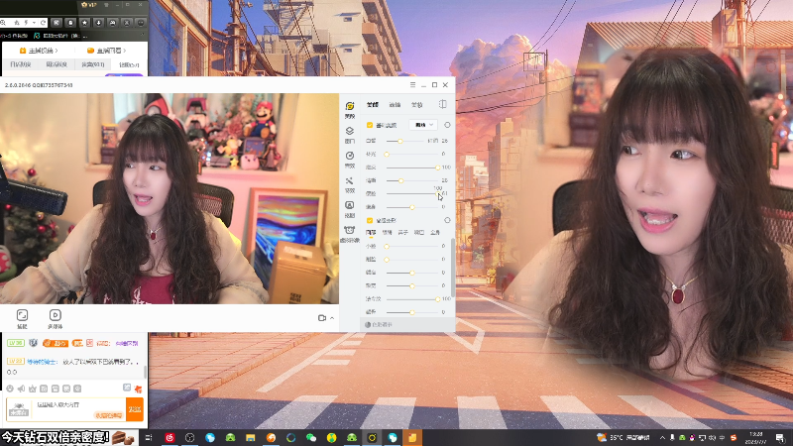Click the crown icon in the chat toolbar
Image resolution: width=793 pixels, height=446 pixels.
(x=33, y=389)
